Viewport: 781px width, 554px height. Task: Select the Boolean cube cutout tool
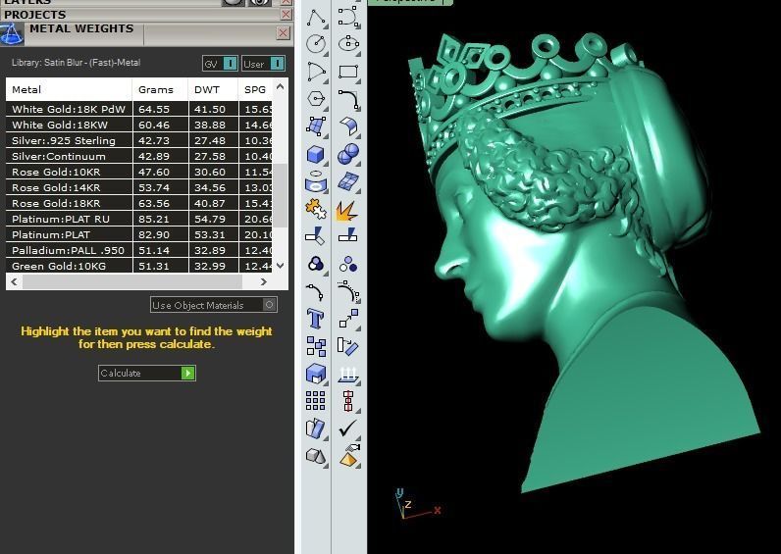[x=316, y=374]
